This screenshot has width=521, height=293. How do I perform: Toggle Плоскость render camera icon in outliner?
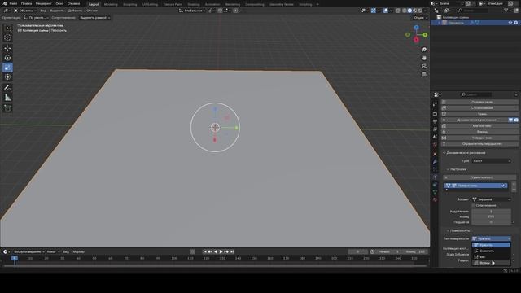(515, 23)
